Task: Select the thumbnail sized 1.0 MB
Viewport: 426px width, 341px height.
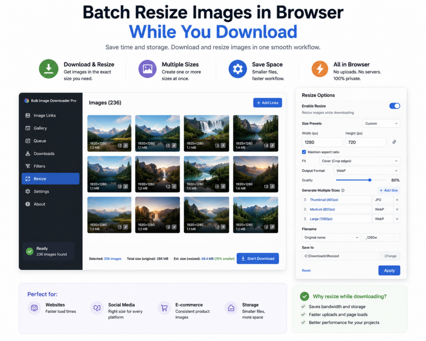Action: (206, 174)
